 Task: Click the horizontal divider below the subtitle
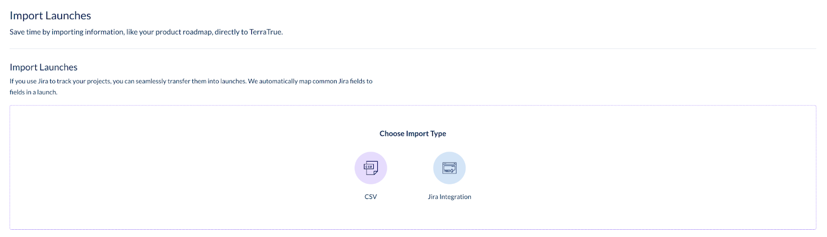tap(412, 49)
